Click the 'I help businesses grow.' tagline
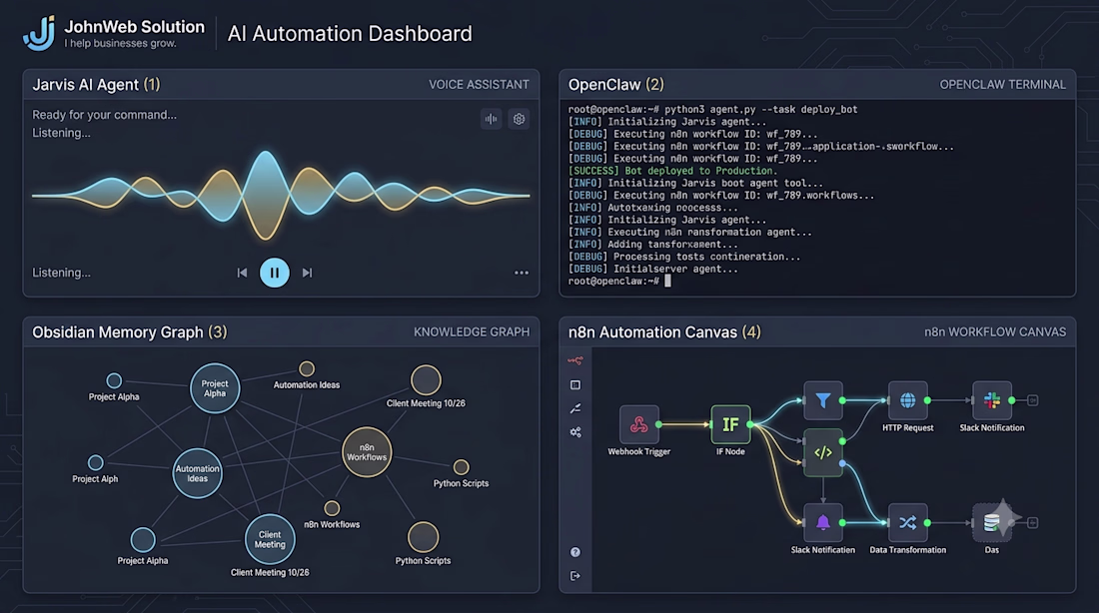The image size is (1099, 613). click(121, 44)
